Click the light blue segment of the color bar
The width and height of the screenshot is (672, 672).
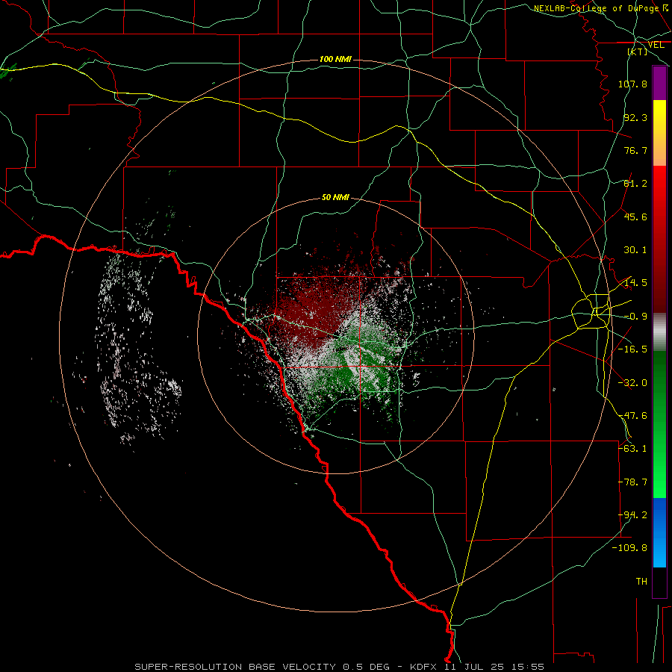click(x=659, y=532)
